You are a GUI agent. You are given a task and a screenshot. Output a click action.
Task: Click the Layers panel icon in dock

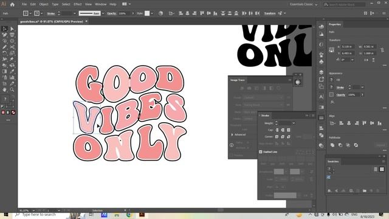tap(322, 72)
